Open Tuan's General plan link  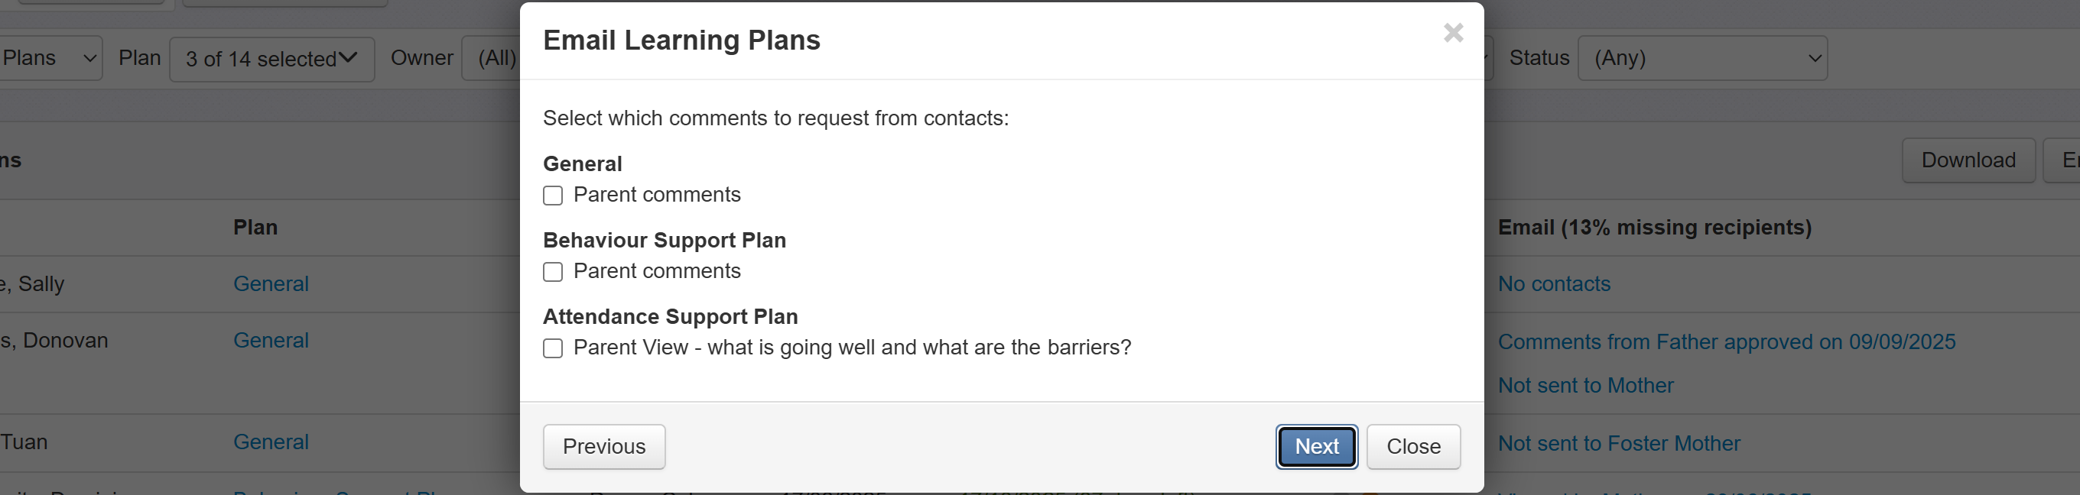[271, 442]
